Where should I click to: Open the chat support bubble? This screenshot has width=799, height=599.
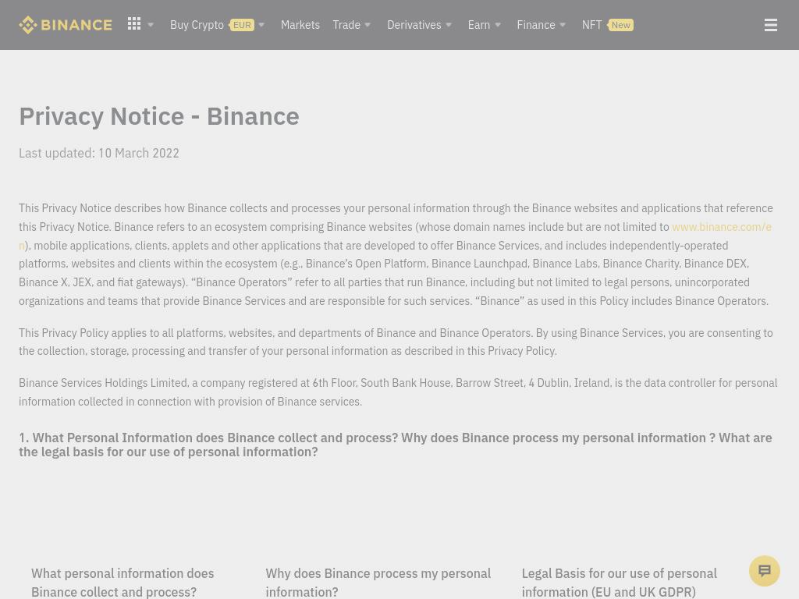coord(765,571)
